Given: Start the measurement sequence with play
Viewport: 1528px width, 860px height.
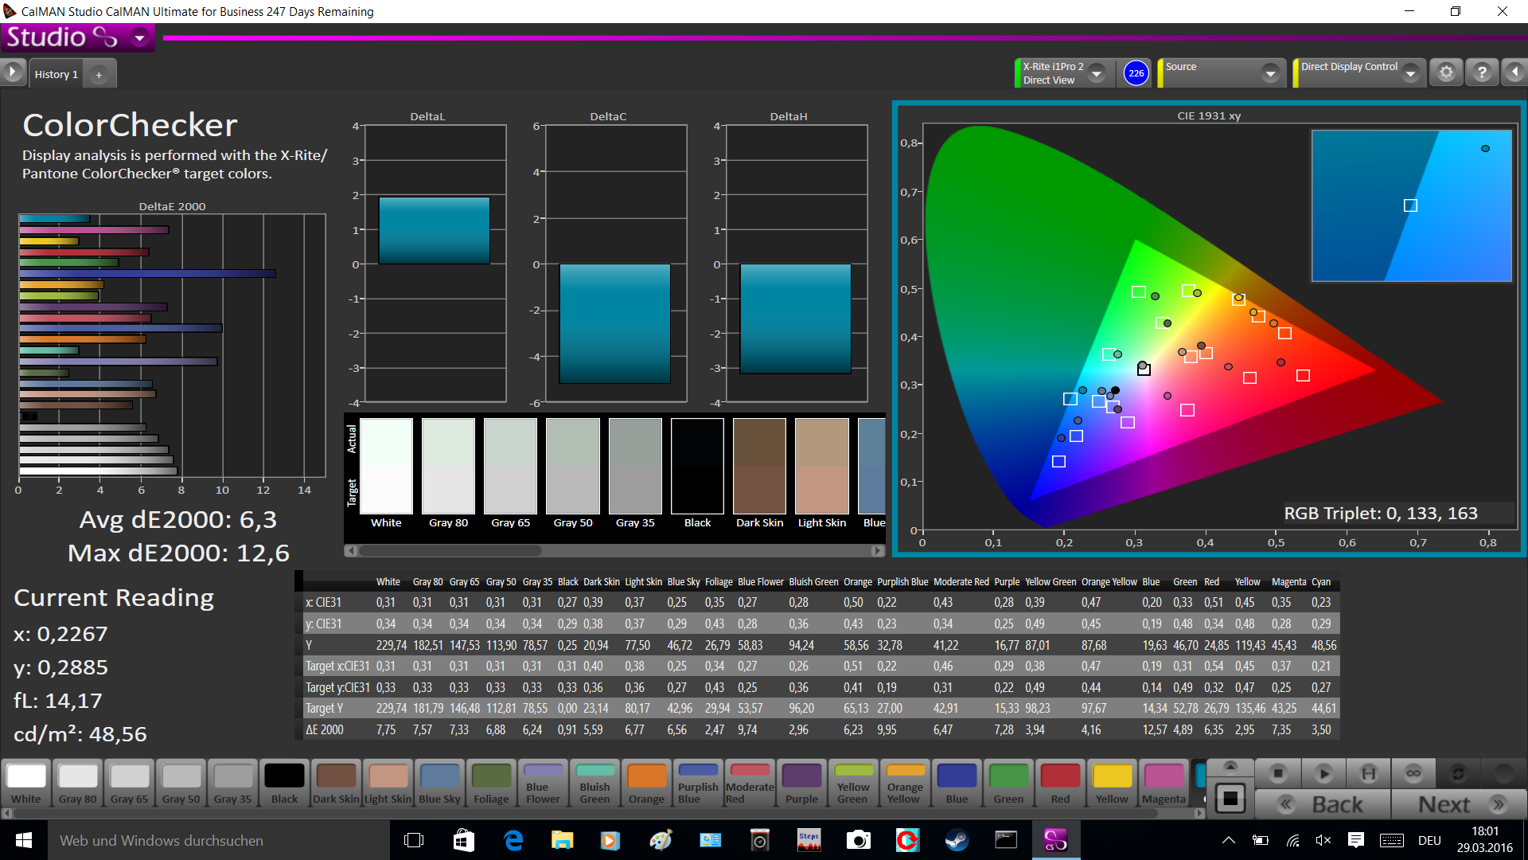Looking at the screenshot, I should pos(1323,773).
